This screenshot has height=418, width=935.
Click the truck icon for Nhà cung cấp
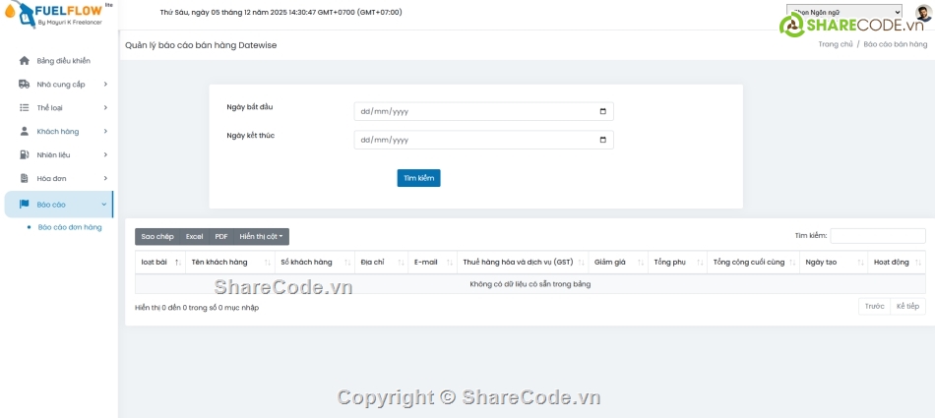coord(25,85)
